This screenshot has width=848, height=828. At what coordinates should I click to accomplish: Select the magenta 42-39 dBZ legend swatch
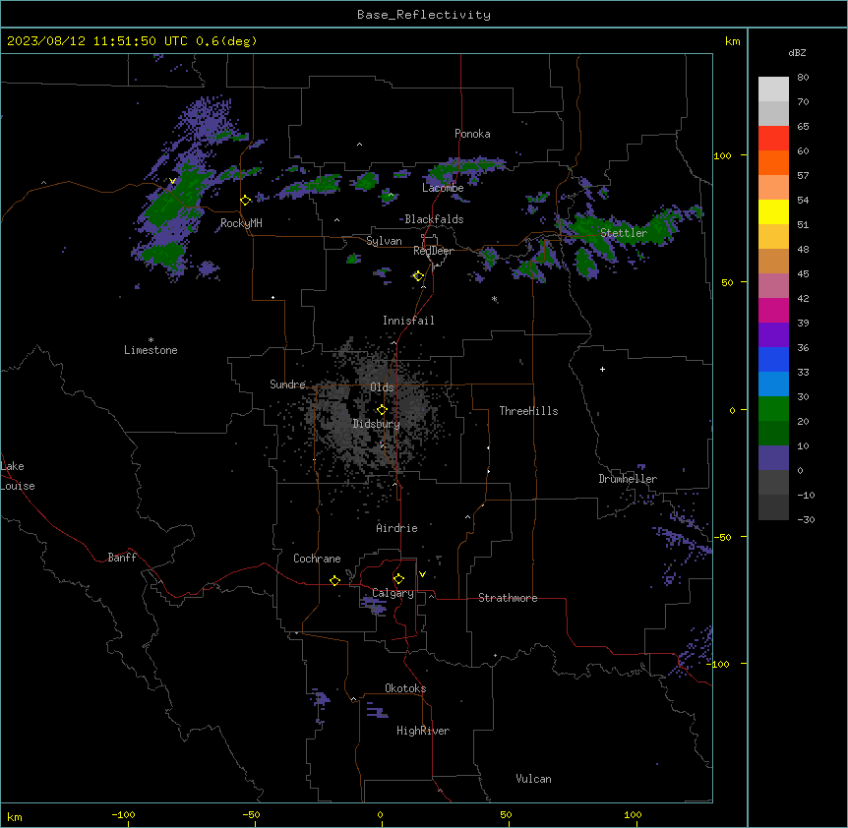click(773, 310)
